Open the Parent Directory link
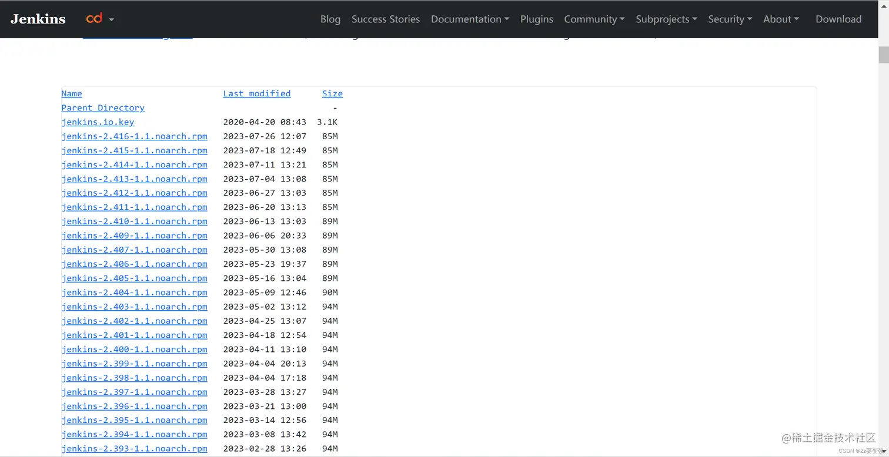This screenshot has height=457, width=889. tap(103, 107)
